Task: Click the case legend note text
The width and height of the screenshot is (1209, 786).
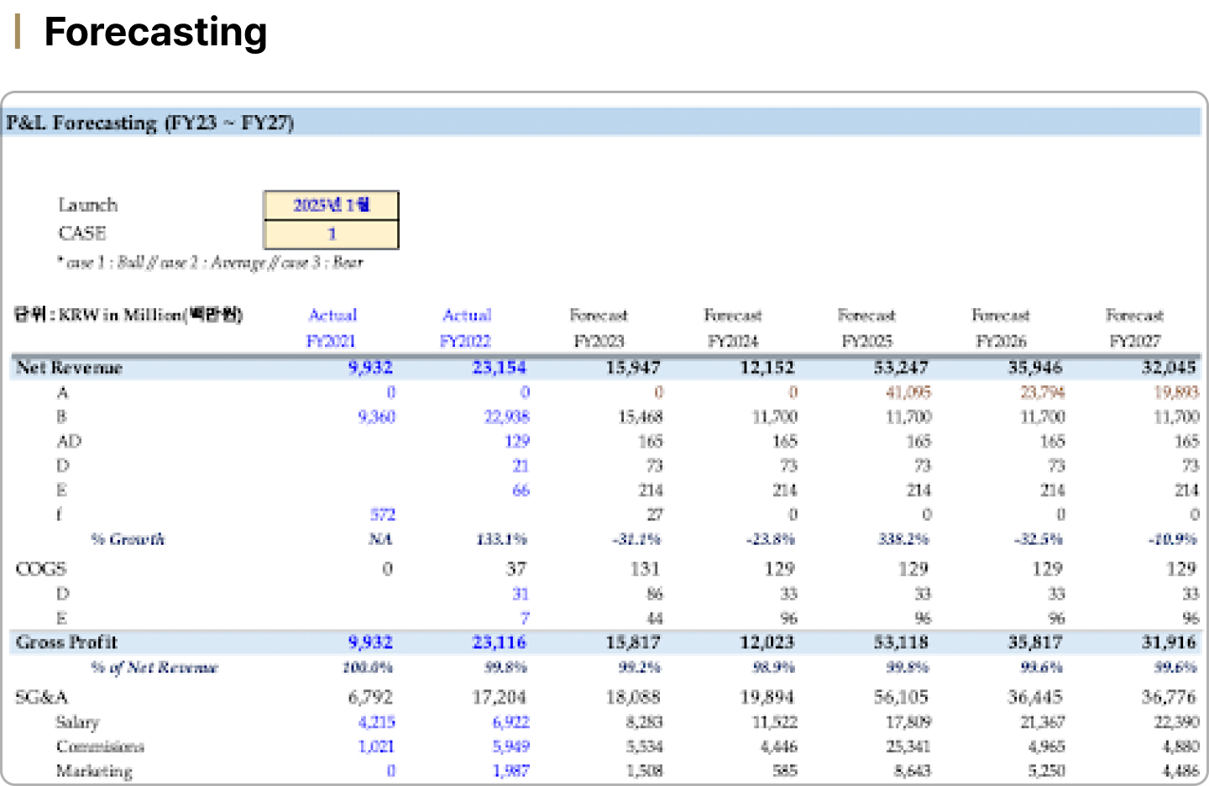Action: coord(210,263)
